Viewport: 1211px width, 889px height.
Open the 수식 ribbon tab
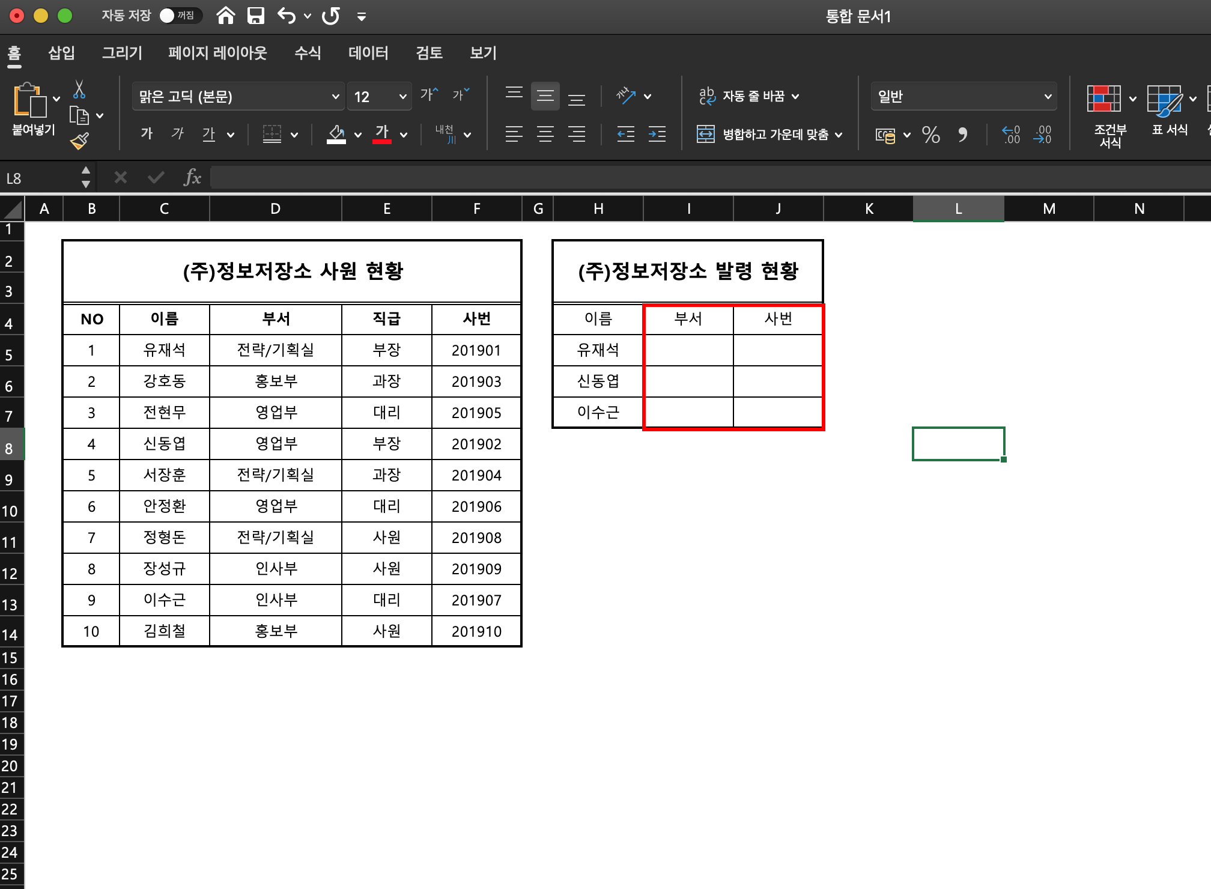308,53
